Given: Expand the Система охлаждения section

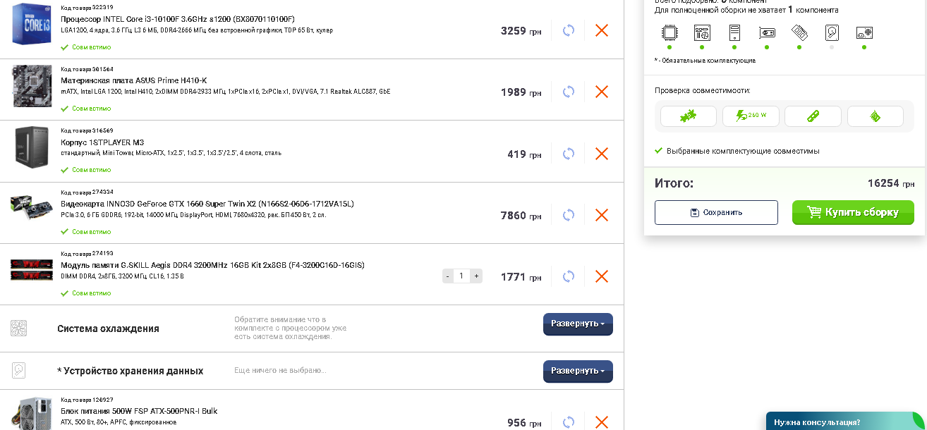Looking at the screenshot, I should [578, 324].
